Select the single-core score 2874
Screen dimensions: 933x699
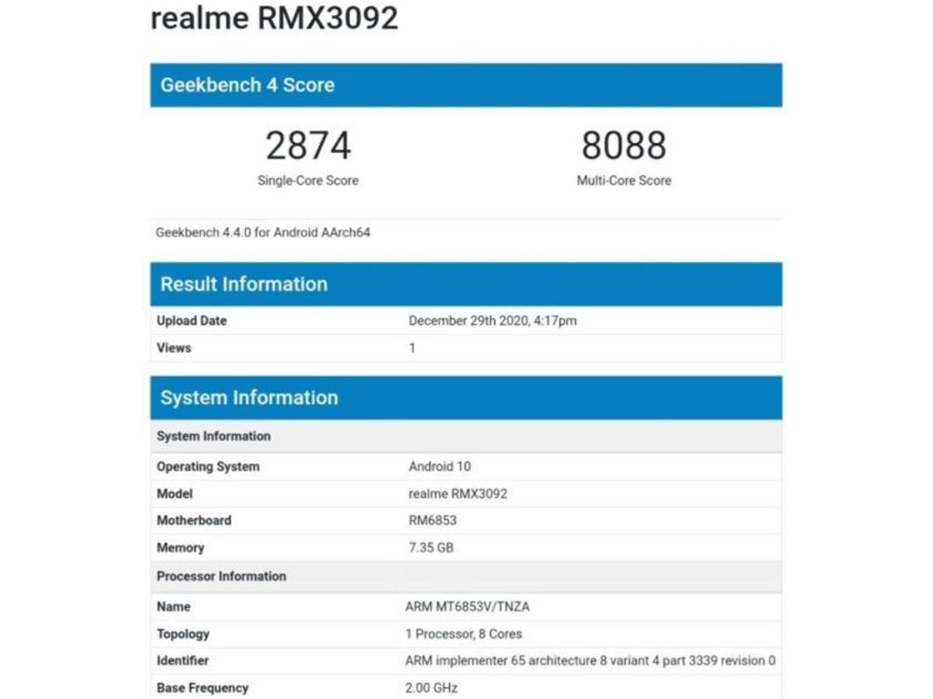point(308,146)
